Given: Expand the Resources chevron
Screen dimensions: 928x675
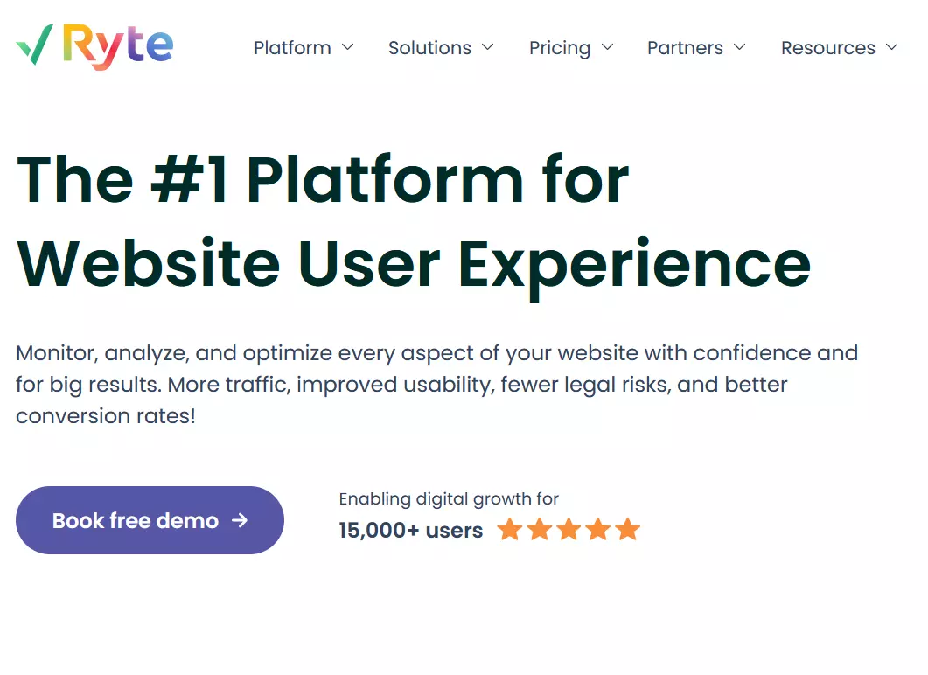Looking at the screenshot, I should pos(890,48).
